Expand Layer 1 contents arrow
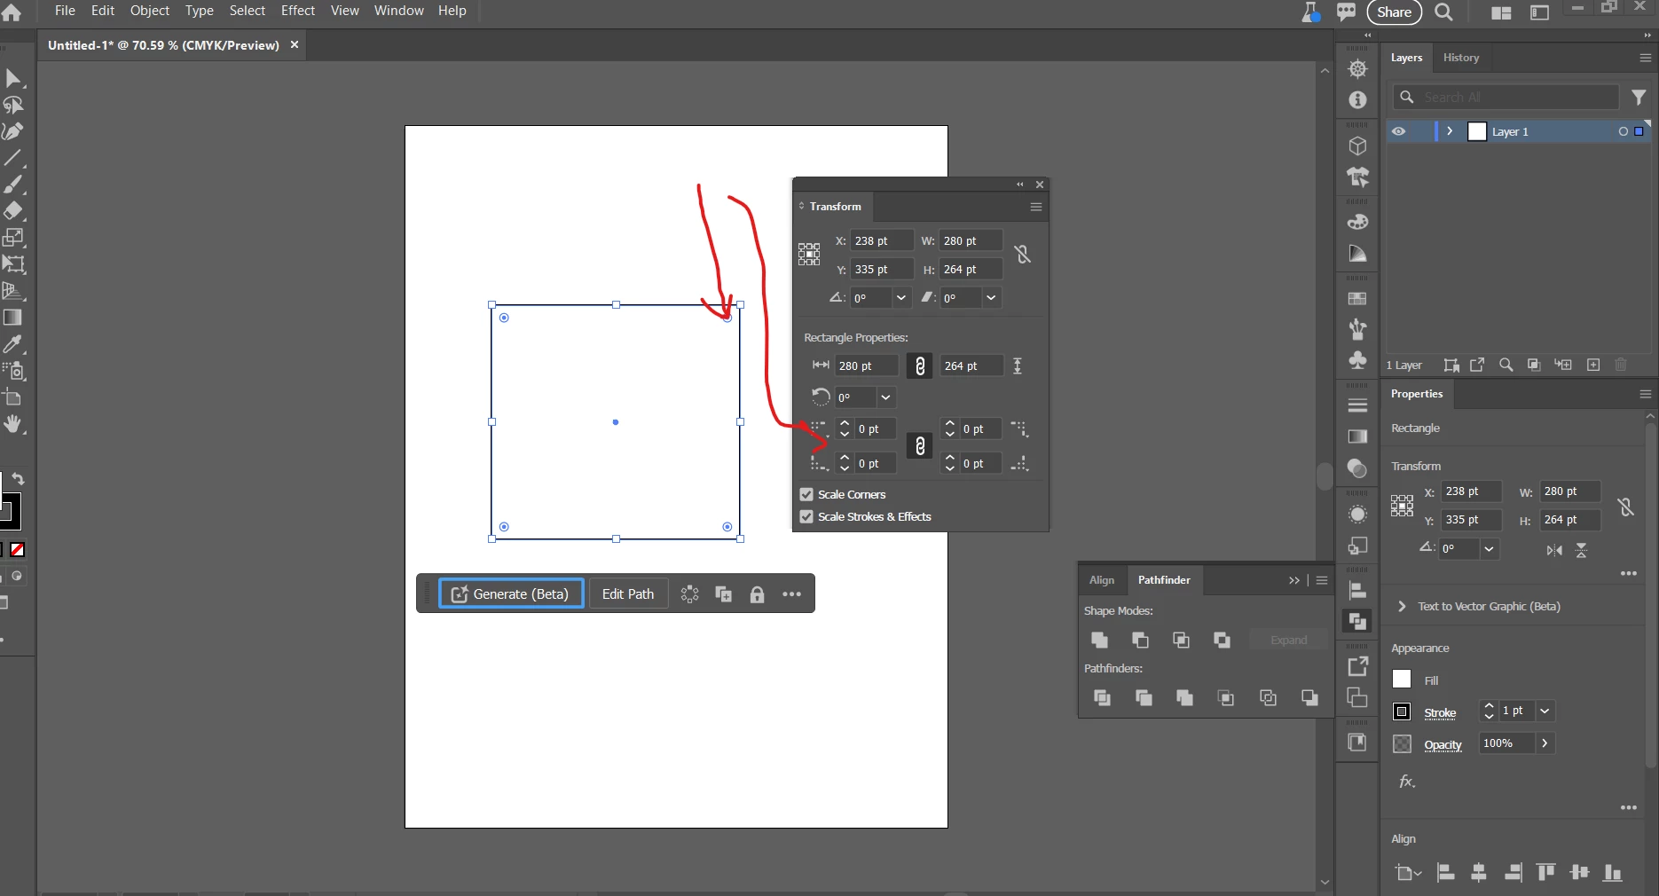The width and height of the screenshot is (1659, 896). [1450, 131]
